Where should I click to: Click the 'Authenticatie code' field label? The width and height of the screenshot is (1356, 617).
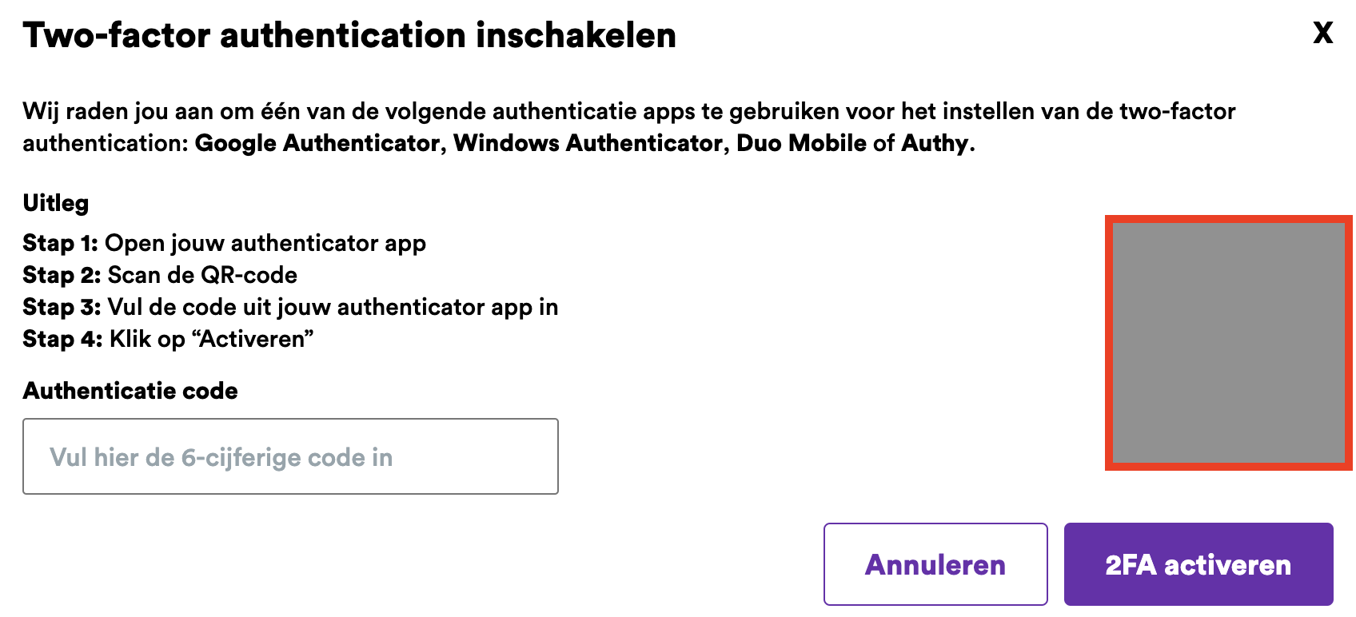(x=130, y=391)
